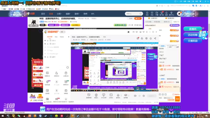Toggle lock on 文本 1 source
This screenshot has height=118, width=210.
point(48,44)
